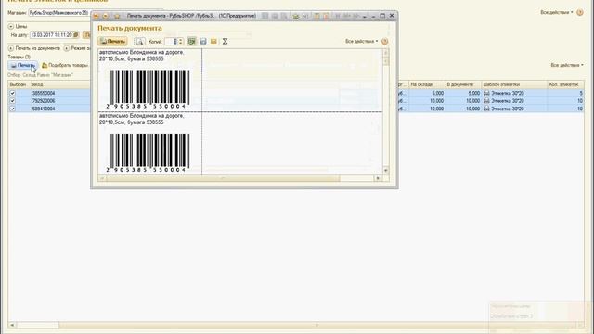
Task: Click the forward arrow in dialog title bar
Action: (x=106, y=16)
